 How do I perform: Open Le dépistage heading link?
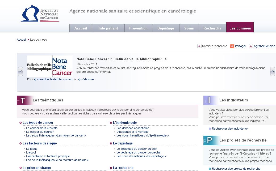123,143
